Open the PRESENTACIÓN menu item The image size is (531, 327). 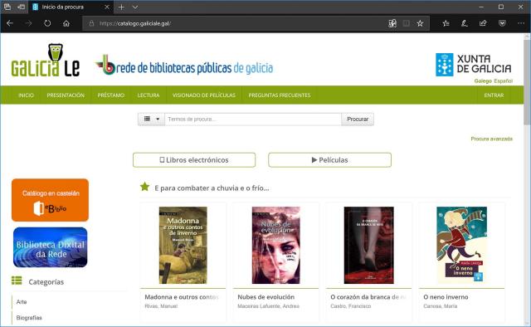pyautogui.click(x=66, y=95)
